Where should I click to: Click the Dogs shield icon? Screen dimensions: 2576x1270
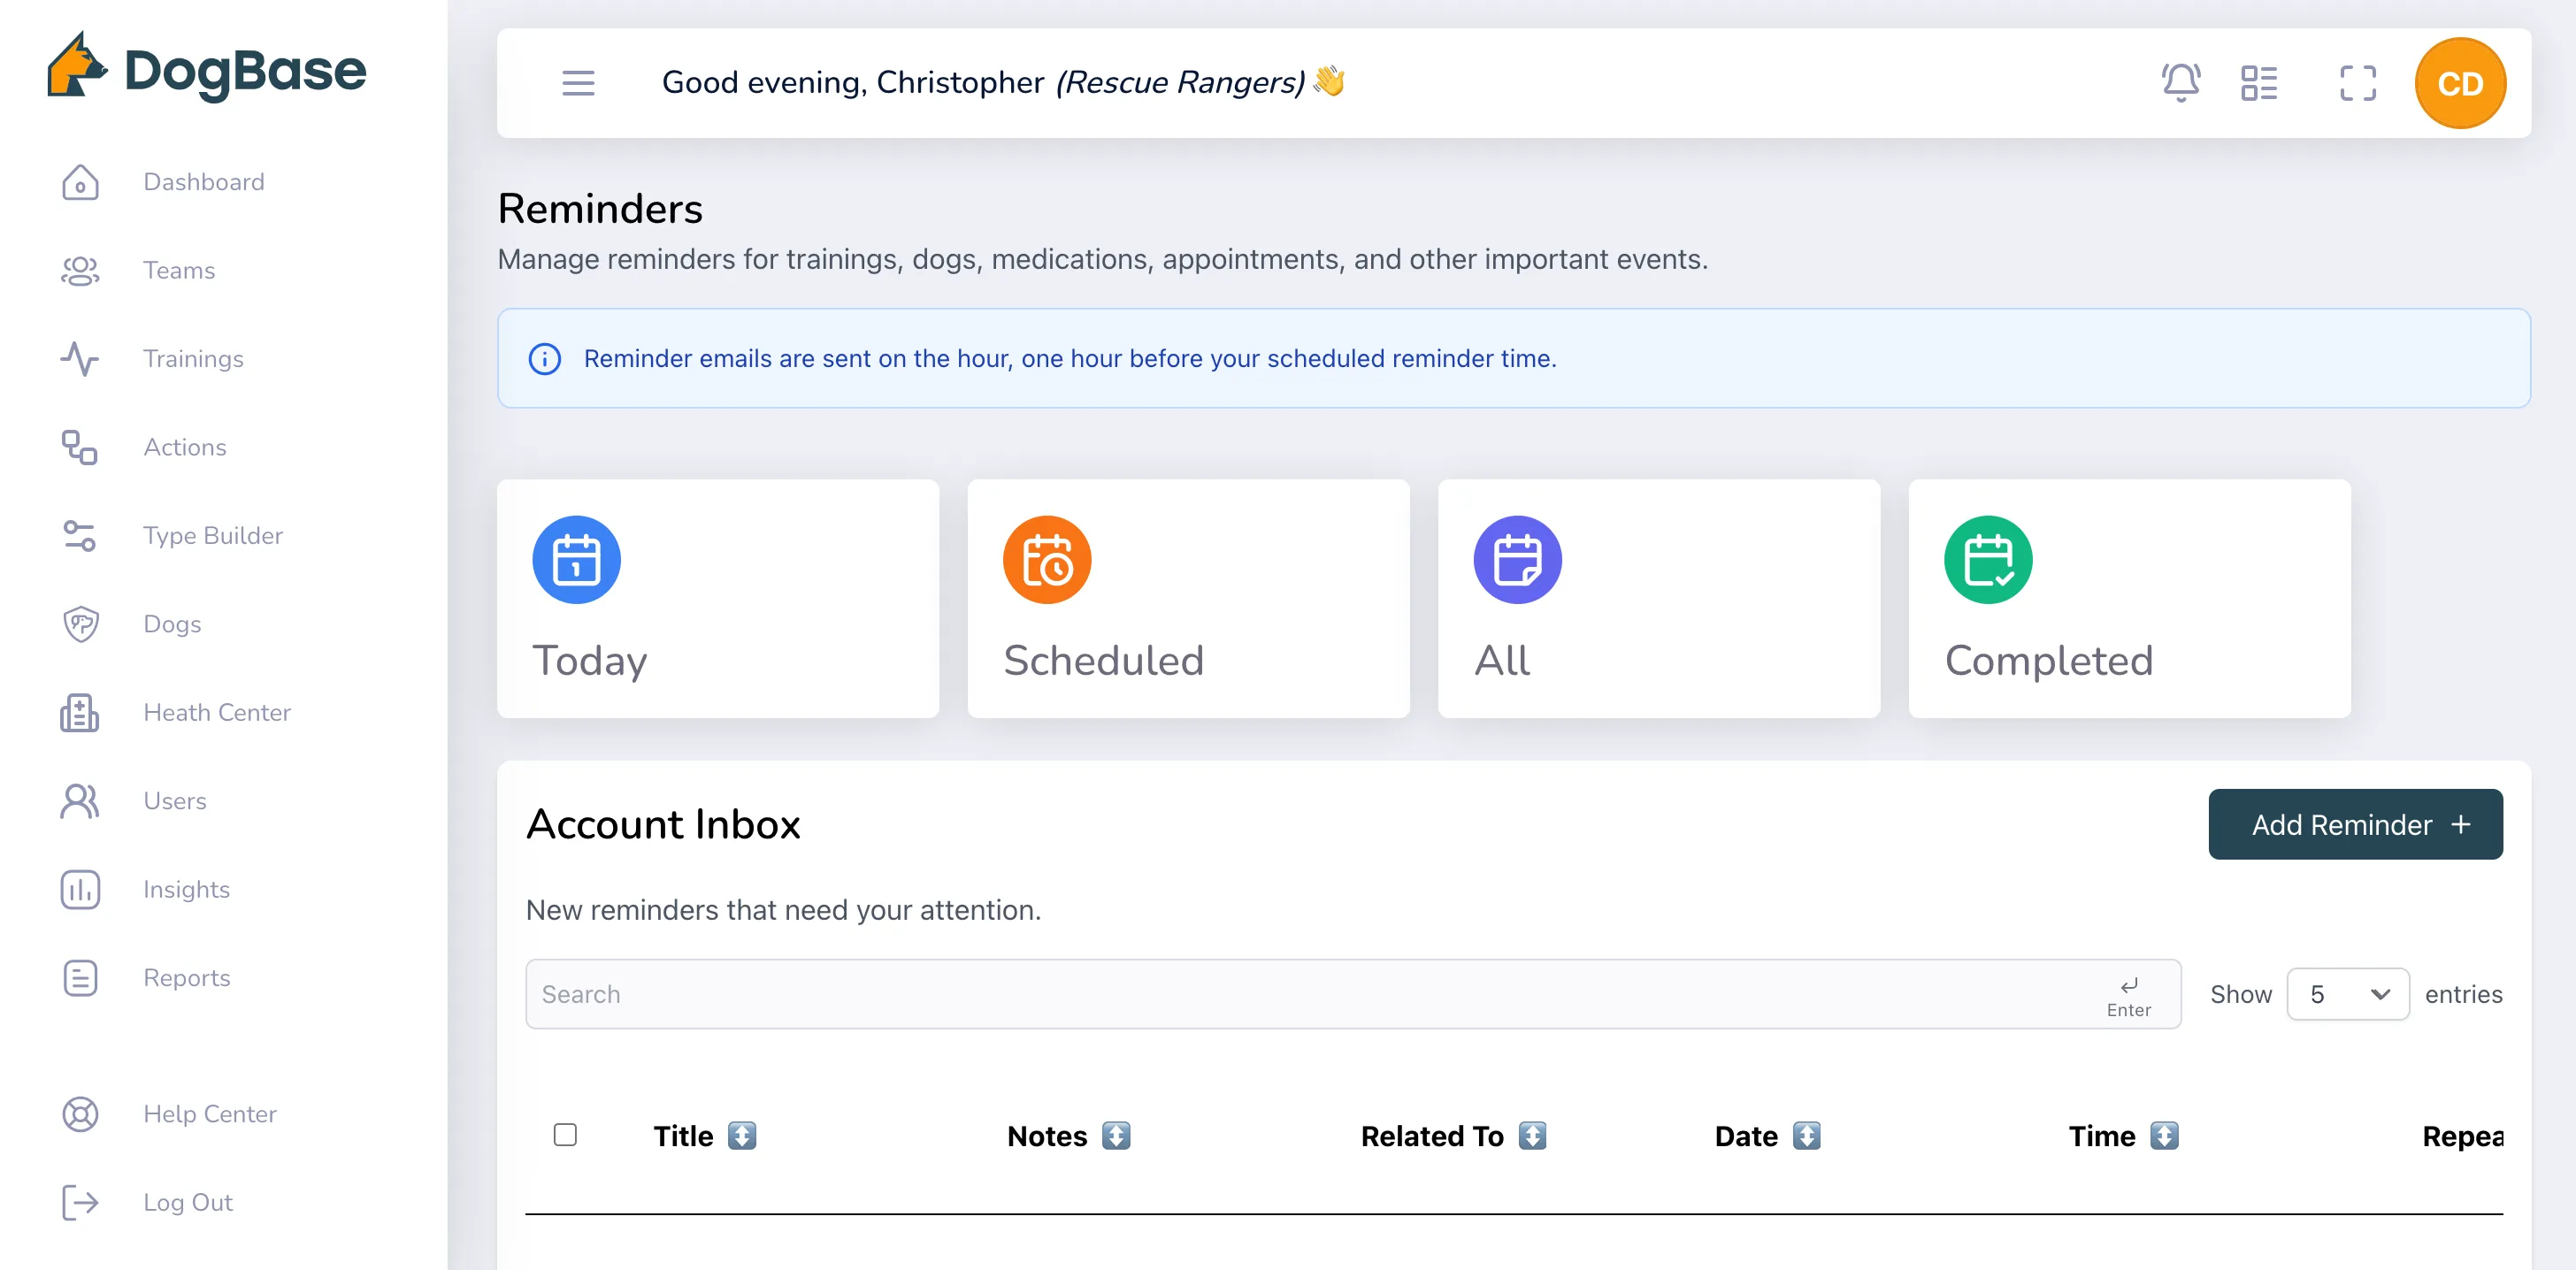tap(80, 624)
